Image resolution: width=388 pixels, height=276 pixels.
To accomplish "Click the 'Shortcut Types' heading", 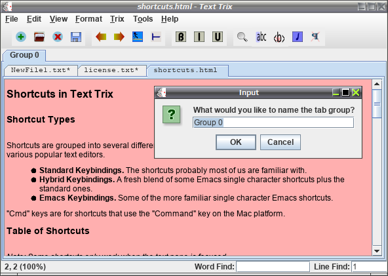I will point(41,119).
